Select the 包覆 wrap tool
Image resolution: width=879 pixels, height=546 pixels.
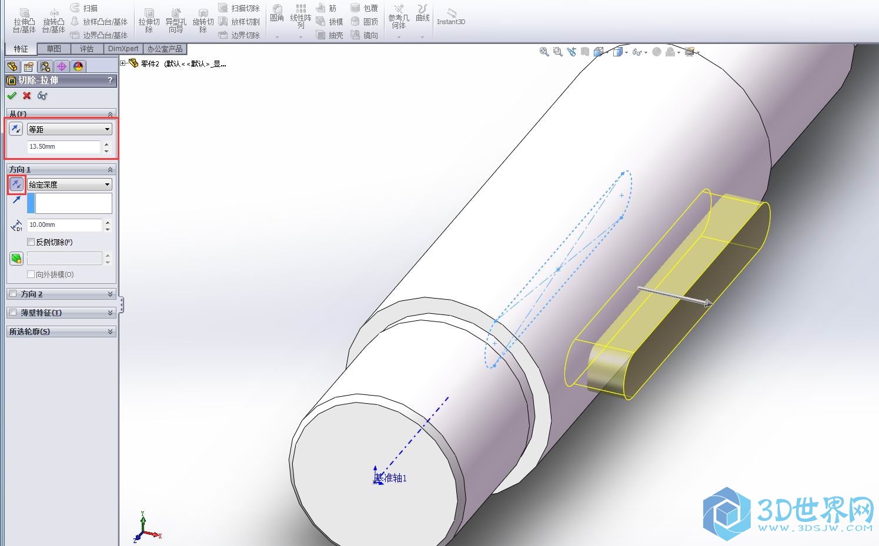[x=364, y=8]
